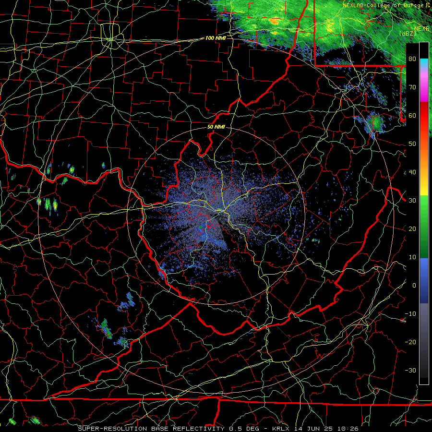Viewport: 432px width, 432px height.
Task: Click the "SUPER-RESOLUTION BASE REFLECTIVITY" caption
Action: coord(151,429)
